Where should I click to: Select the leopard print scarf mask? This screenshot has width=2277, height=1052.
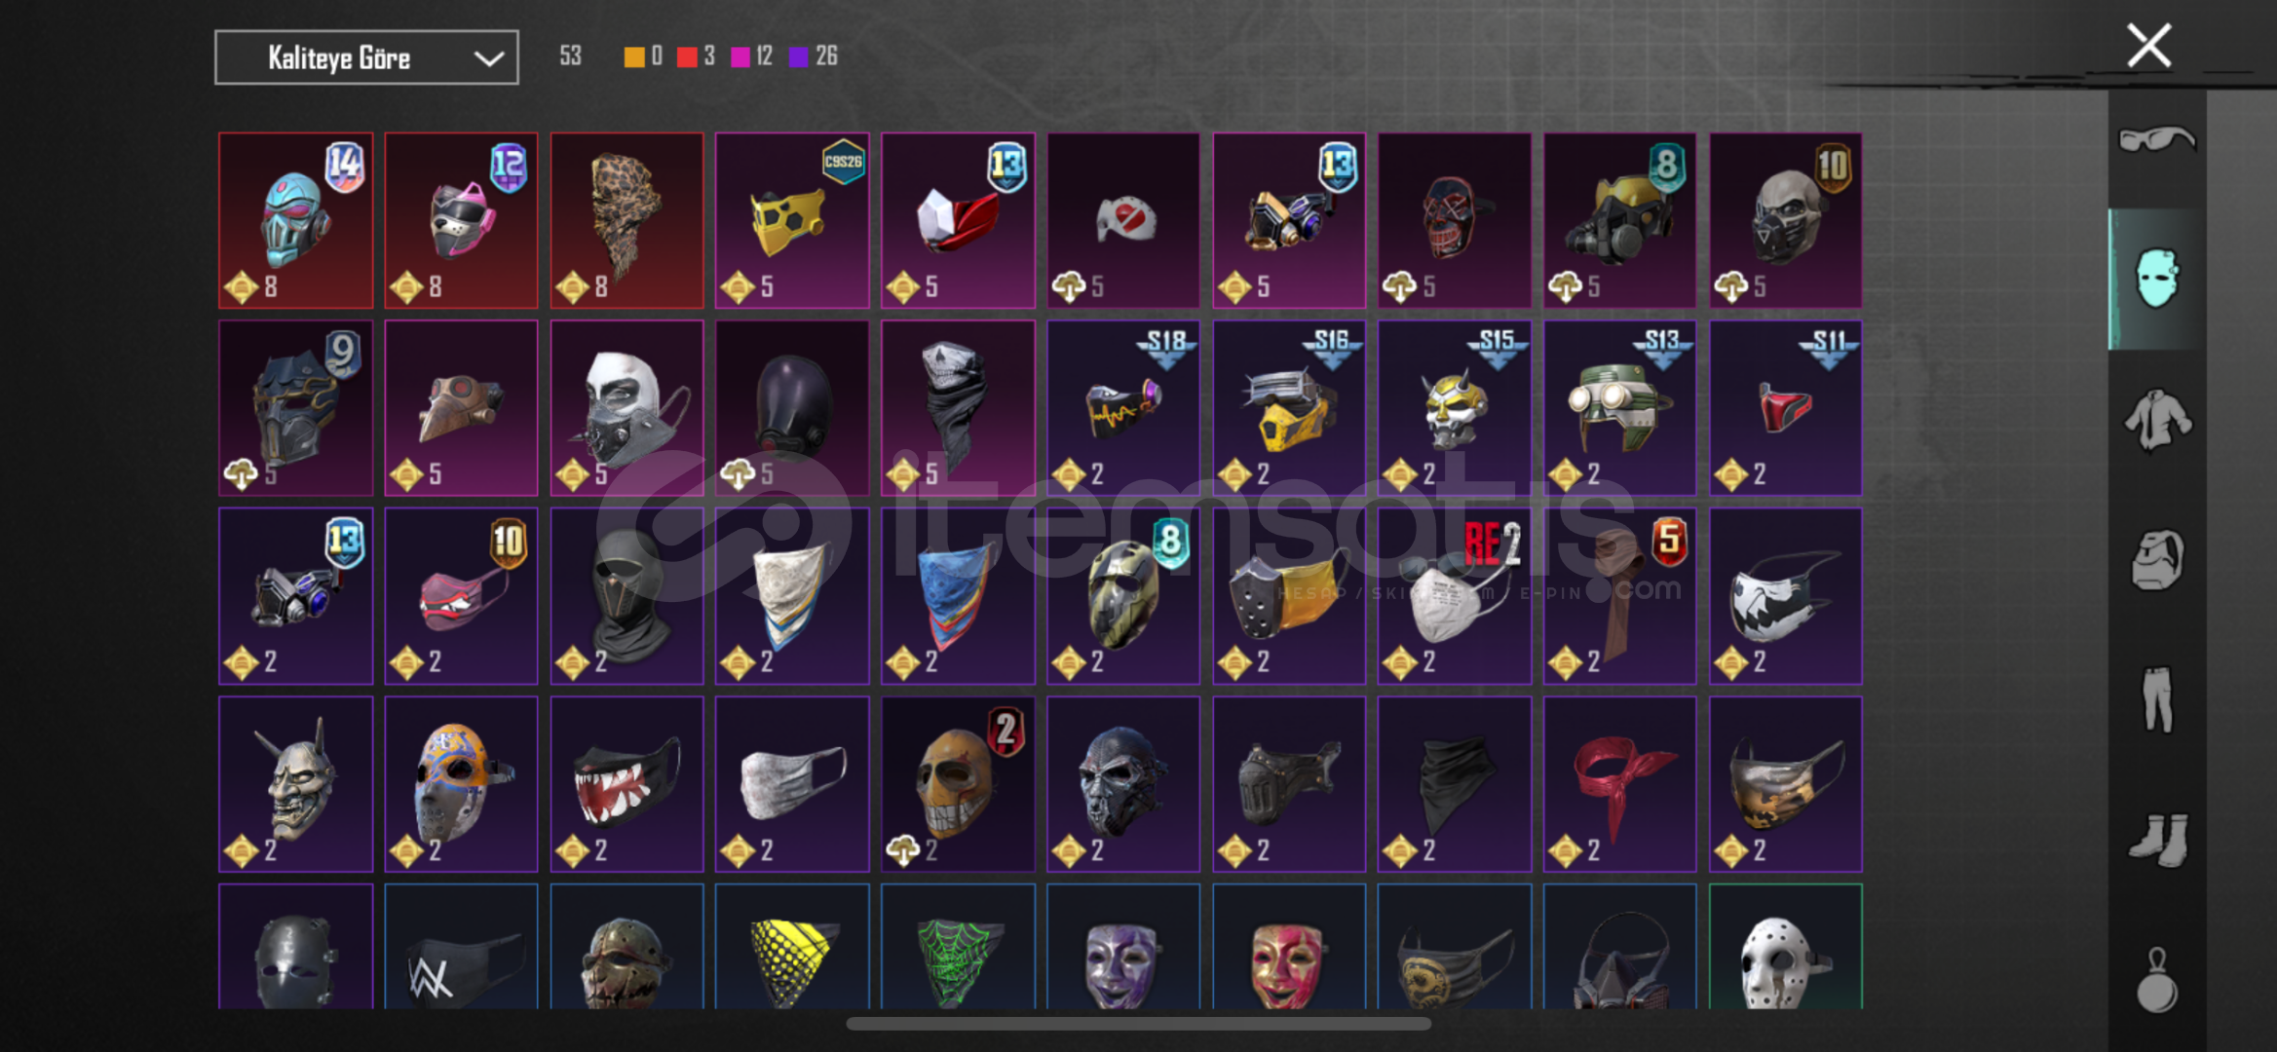[x=626, y=220]
